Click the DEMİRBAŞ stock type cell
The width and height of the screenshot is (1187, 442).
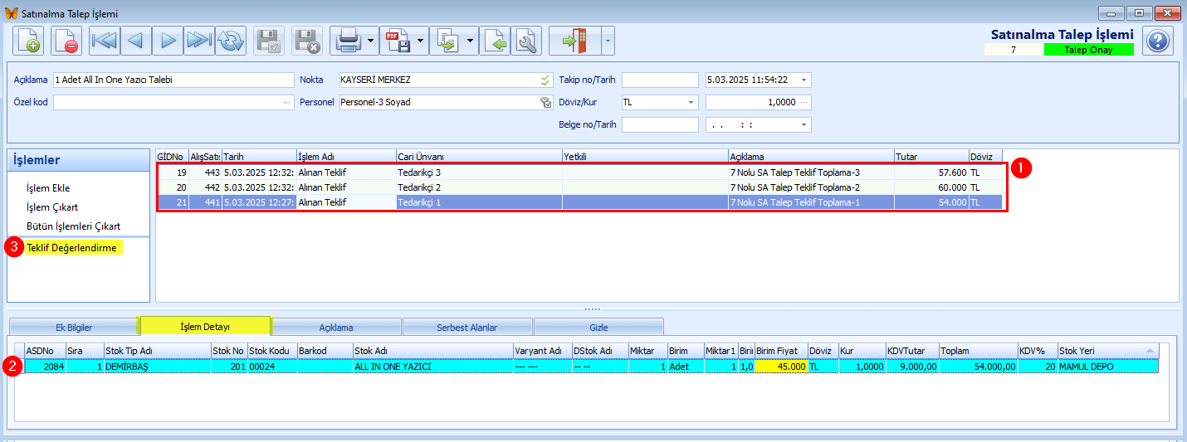[157, 366]
